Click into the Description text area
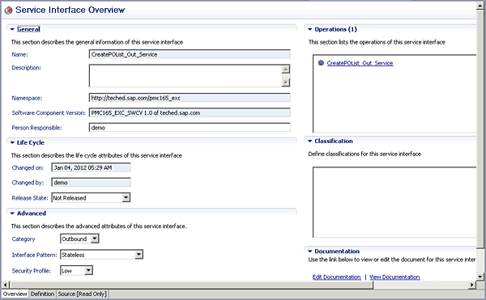Screen dimensions: 486x300 185,75
